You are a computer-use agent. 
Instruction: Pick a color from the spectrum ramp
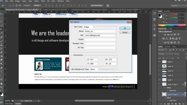172,26
